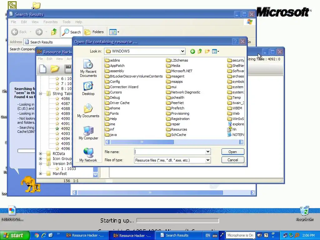Select Desktop in places bar

click(x=88, y=88)
